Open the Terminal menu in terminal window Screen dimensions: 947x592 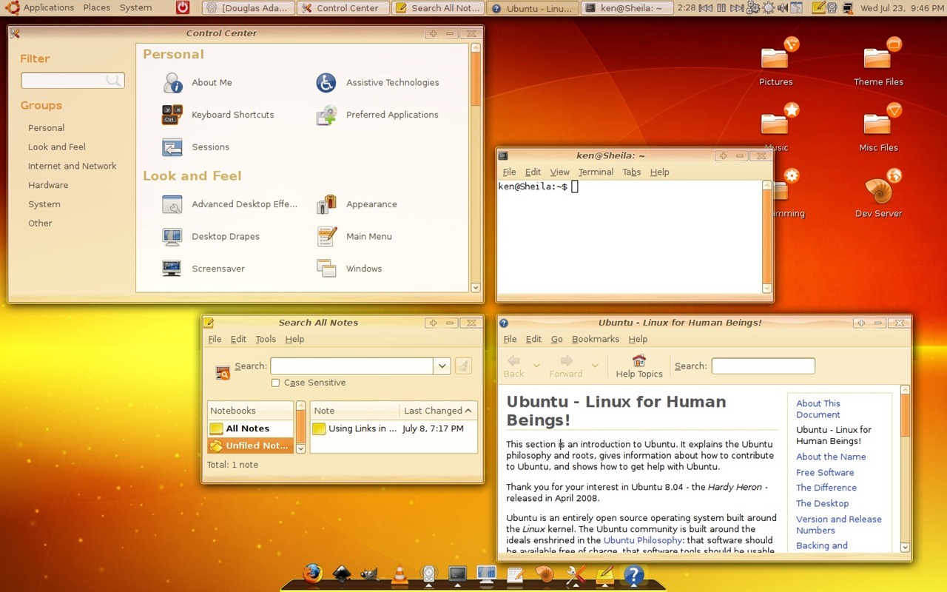pos(596,172)
